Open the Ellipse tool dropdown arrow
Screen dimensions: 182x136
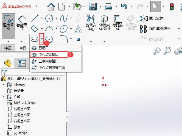[x=71, y=29]
